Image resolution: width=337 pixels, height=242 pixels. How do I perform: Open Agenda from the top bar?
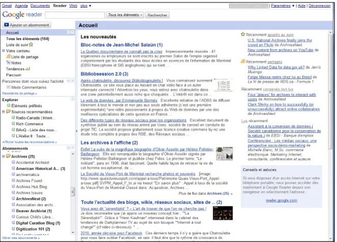21,6
